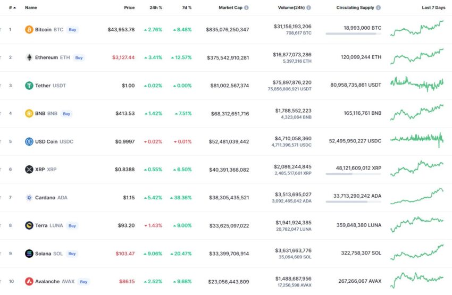Click the Buy button next to Terra
452x295 pixels.
72,226
